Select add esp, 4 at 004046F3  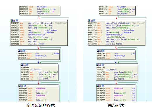(30, 58)
